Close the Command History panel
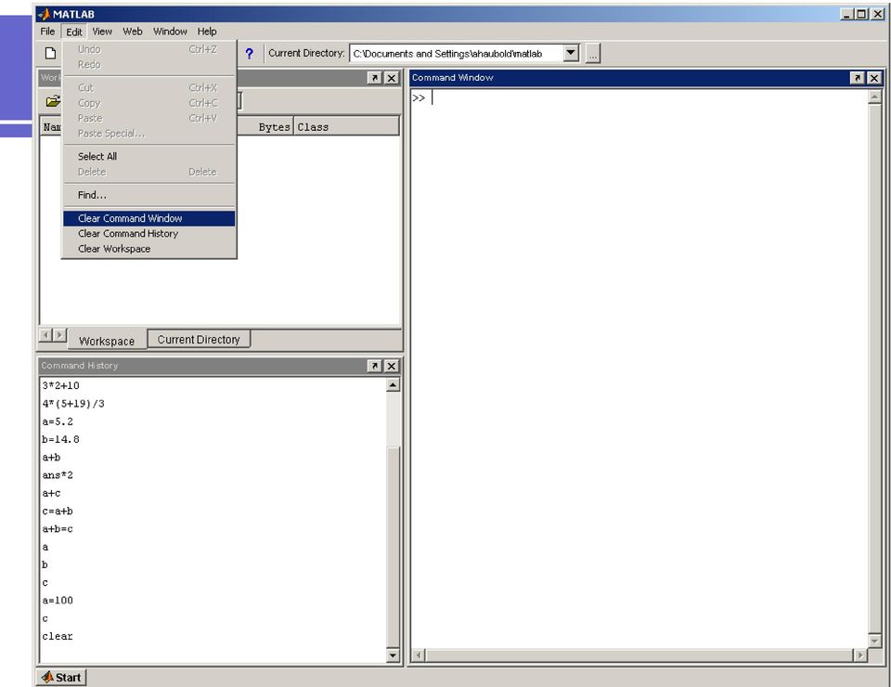Image resolution: width=891 pixels, height=687 pixels. [x=392, y=366]
